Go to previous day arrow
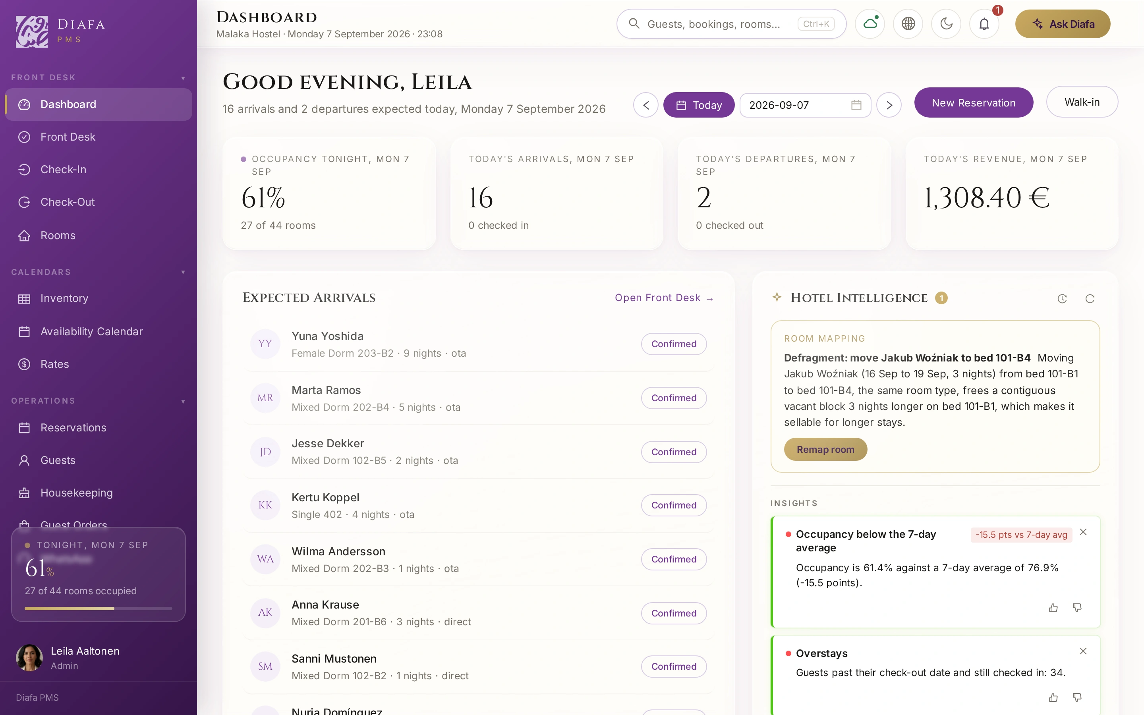Image resolution: width=1144 pixels, height=715 pixels. pyautogui.click(x=646, y=105)
